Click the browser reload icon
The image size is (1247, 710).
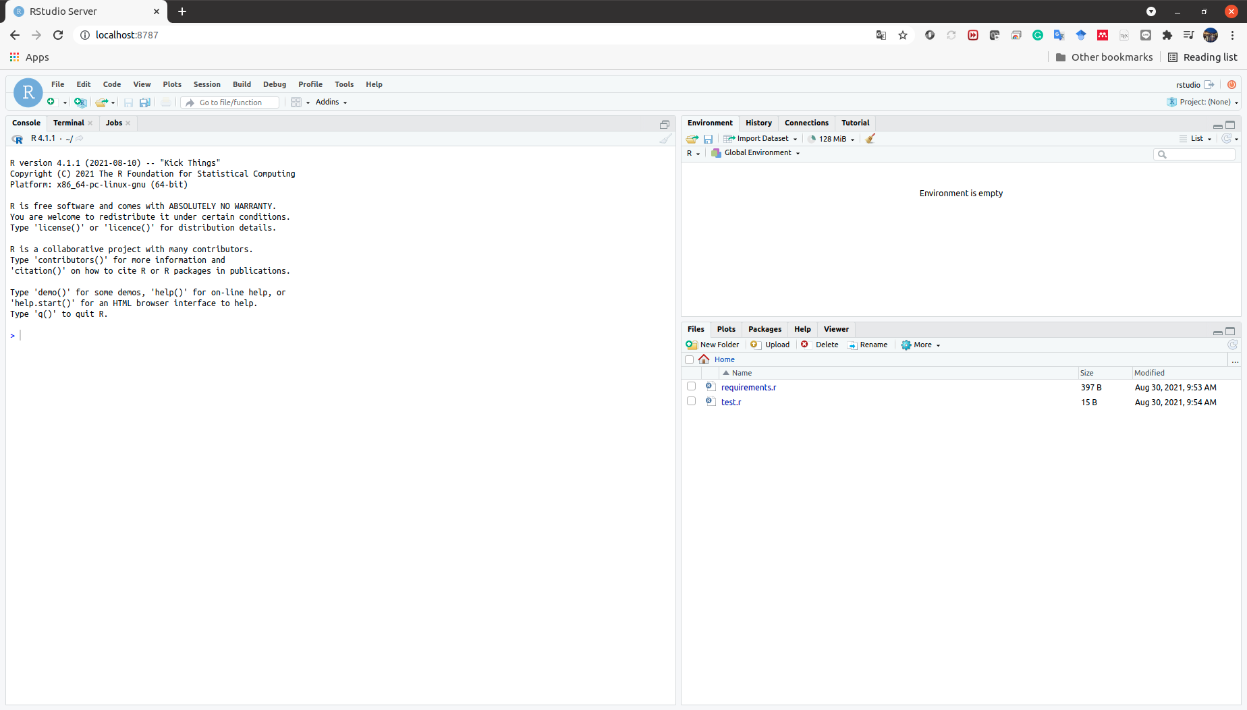(x=58, y=35)
